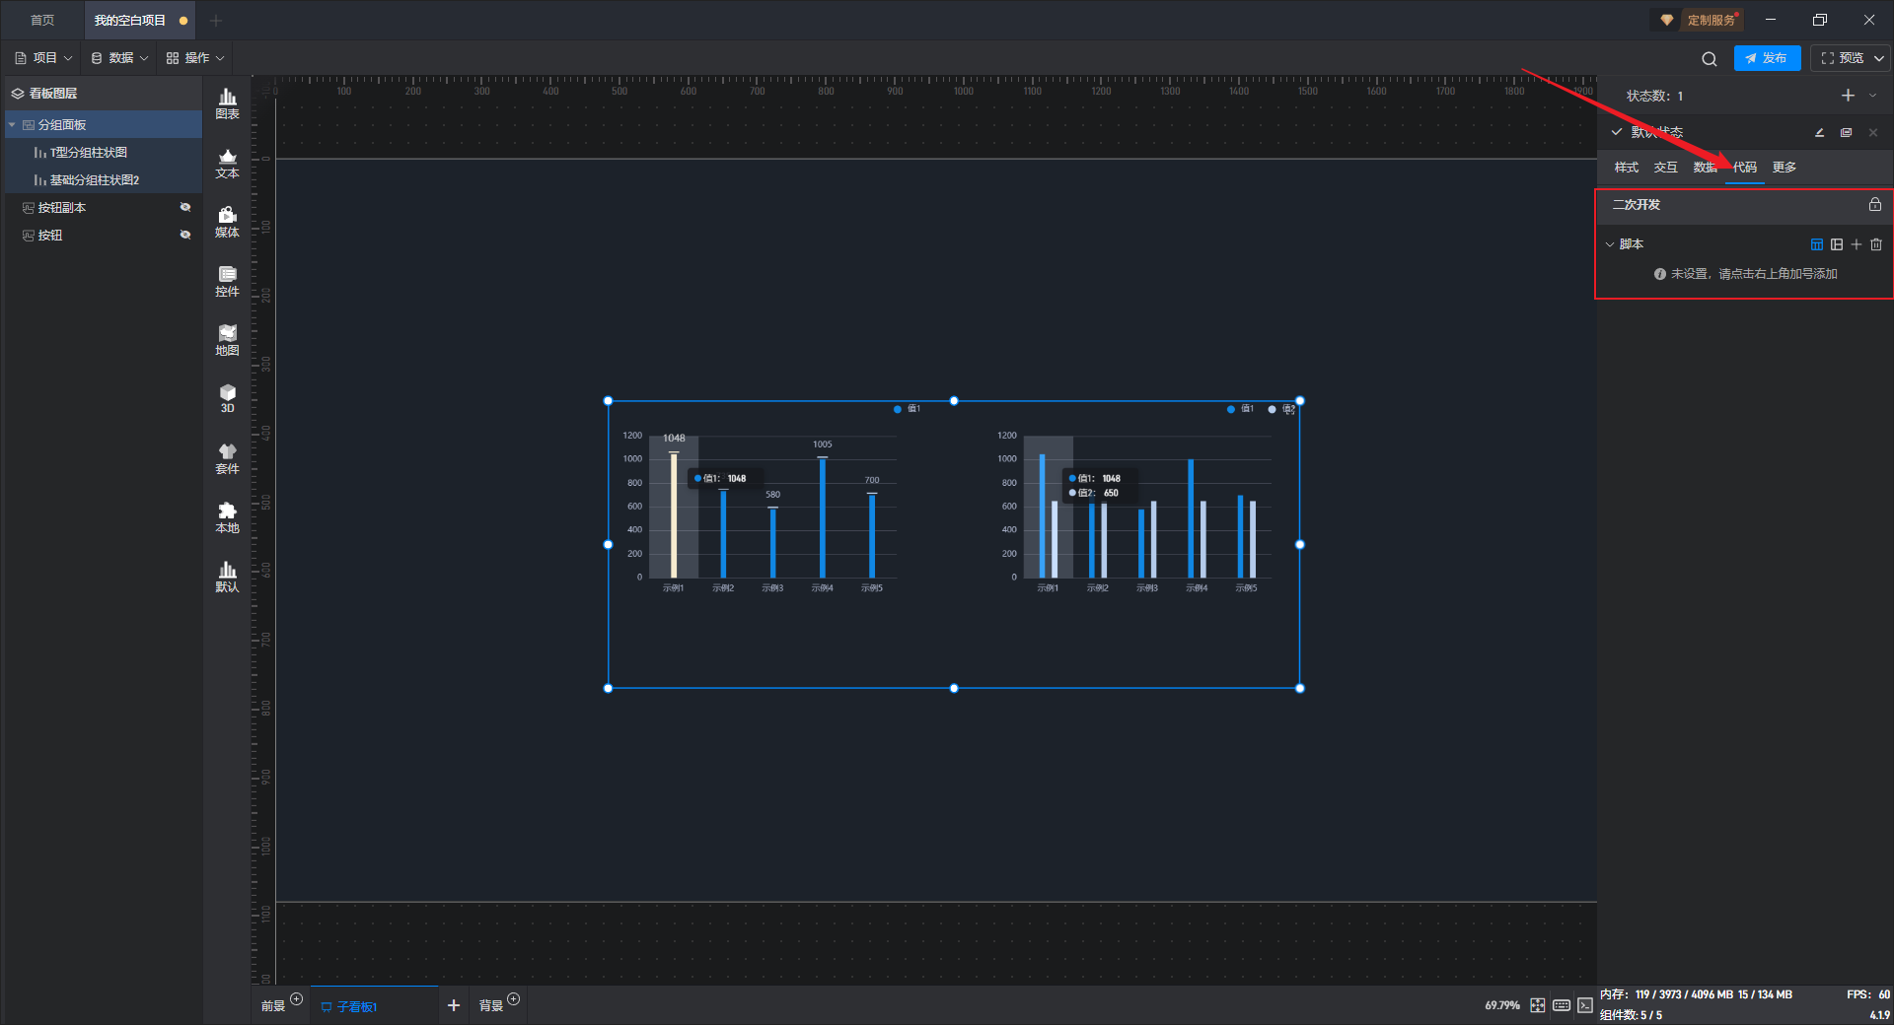Open the 文本 text components panel
The width and height of the screenshot is (1894, 1025).
pyautogui.click(x=227, y=163)
